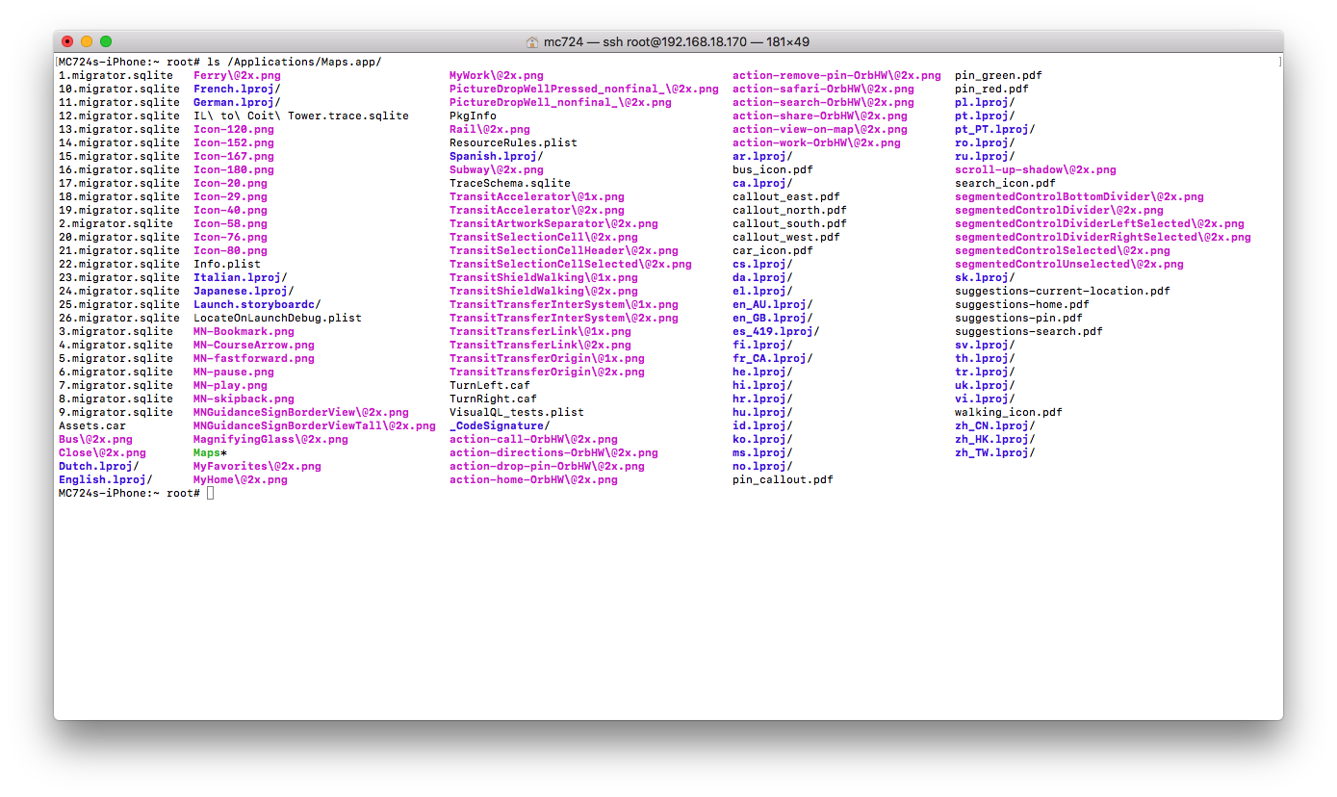
Task: Click the Assets.car file entry
Action: coord(91,425)
